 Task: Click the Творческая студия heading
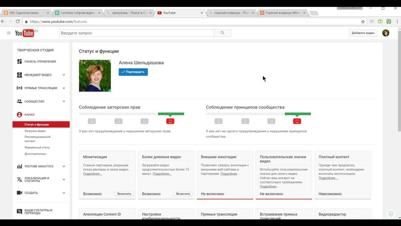(35, 50)
